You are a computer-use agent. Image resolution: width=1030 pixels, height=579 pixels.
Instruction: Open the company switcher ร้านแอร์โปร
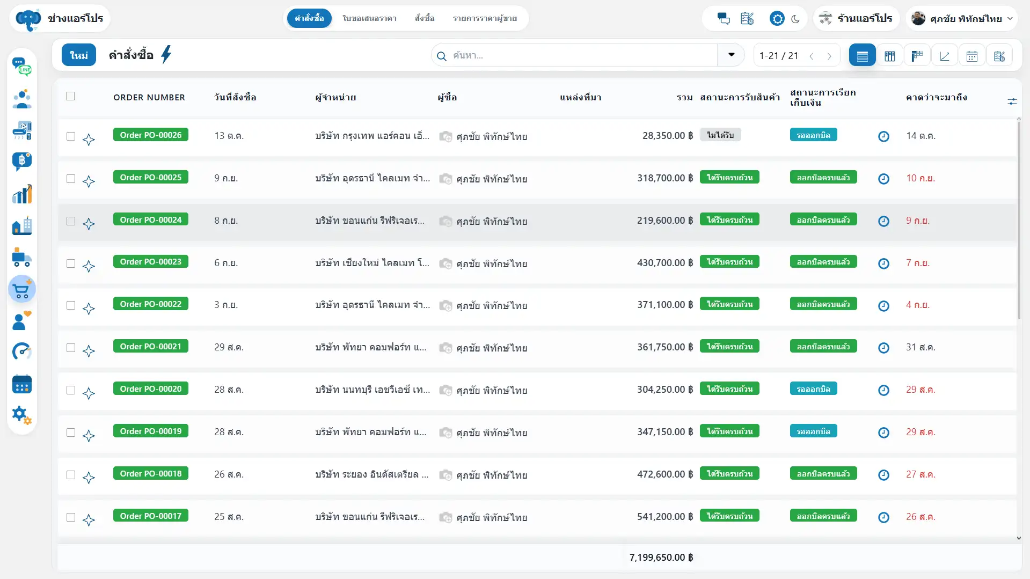856,19
